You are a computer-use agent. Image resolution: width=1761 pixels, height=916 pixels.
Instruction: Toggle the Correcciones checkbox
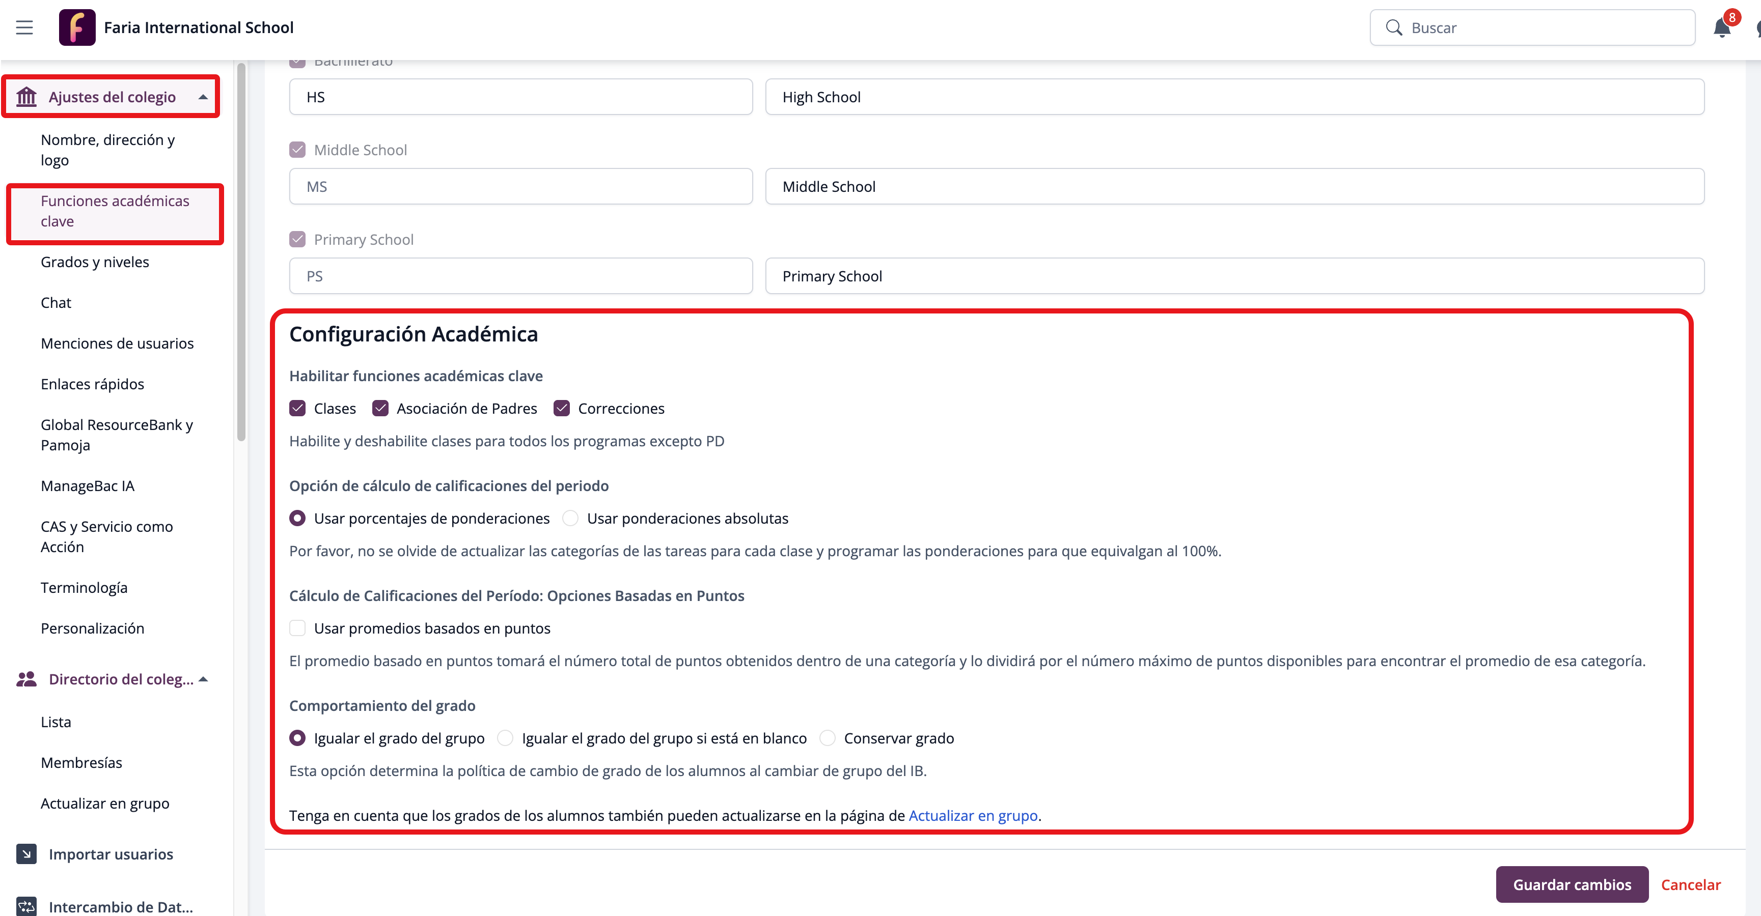tap(562, 409)
